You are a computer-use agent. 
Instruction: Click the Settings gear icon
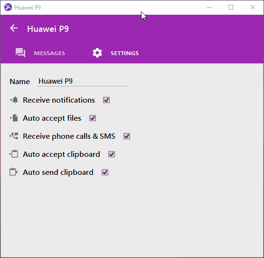[x=97, y=53]
